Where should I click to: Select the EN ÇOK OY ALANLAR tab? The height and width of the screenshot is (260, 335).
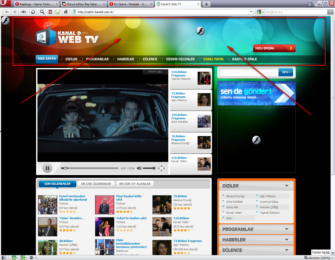135,184
